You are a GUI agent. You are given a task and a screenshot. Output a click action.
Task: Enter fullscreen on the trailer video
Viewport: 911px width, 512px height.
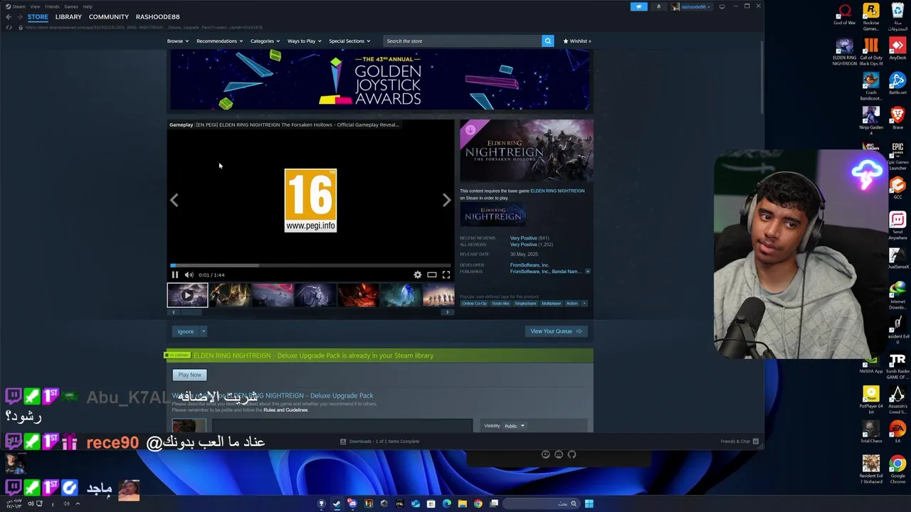click(x=446, y=274)
